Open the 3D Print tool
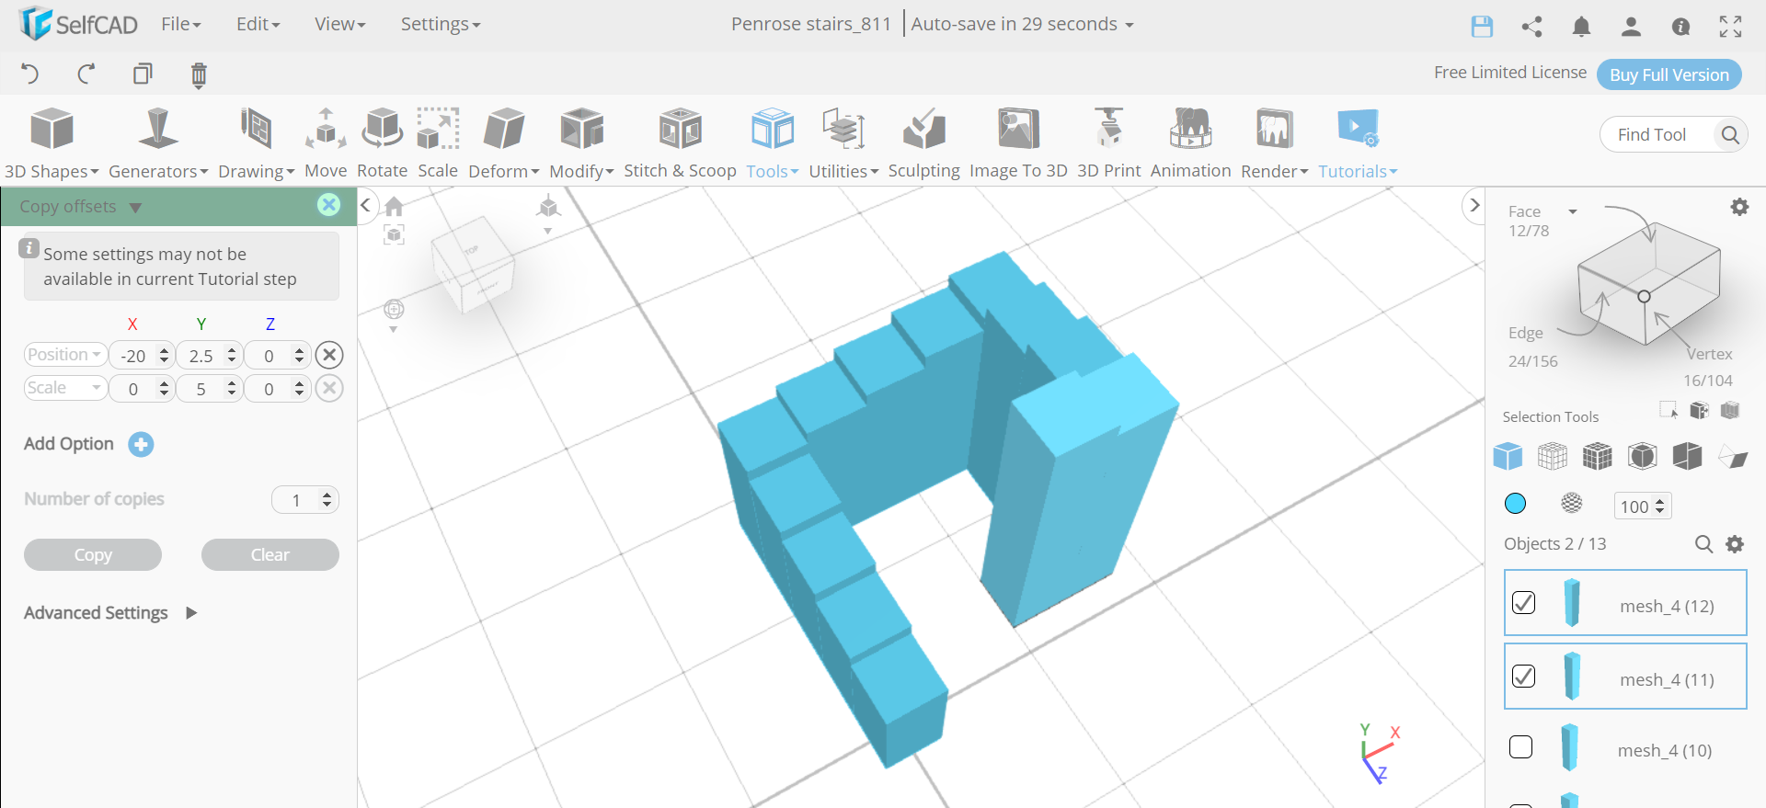1766x808 pixels. (x=1108, y=143)
